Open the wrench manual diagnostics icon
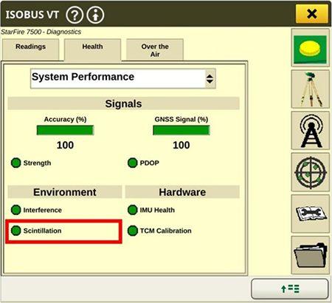Viewport: 332px width, 303px height. [x=310, y=214]
